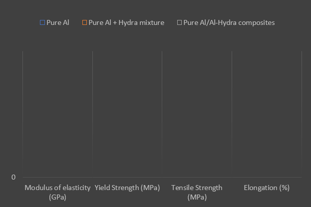The width and height of the screenshot is (311, 207).
Task: Click empty plot area above Elongation
Action: pyautogui.click(x=267, y=114)
